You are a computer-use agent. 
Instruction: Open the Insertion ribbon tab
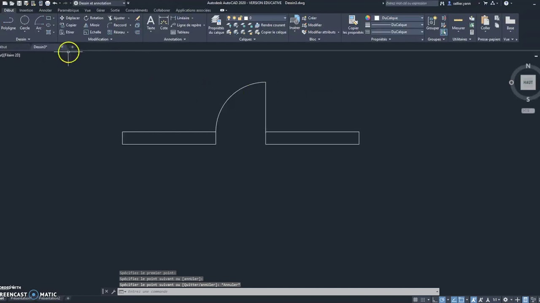26,10
